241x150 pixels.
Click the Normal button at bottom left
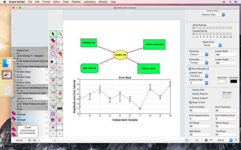coord(19,140)
